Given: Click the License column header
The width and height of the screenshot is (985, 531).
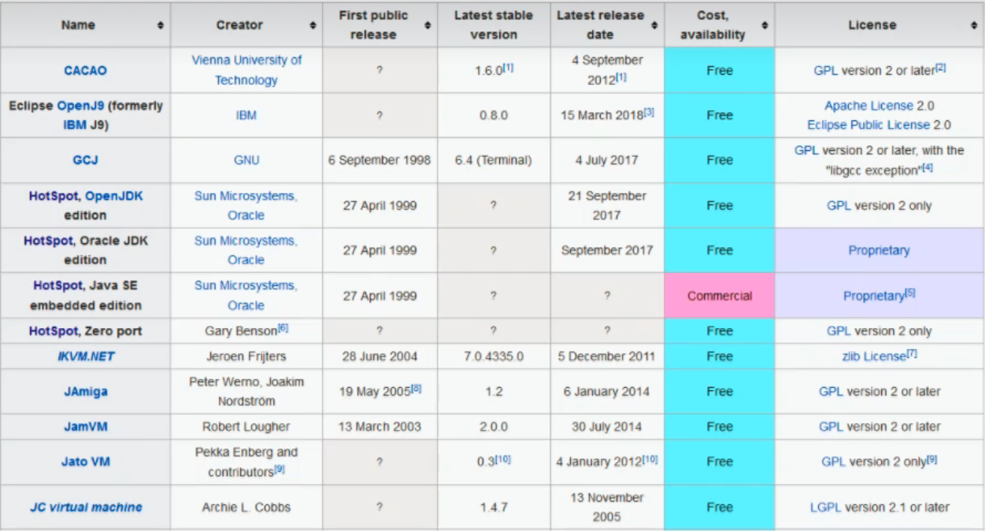Looking at the screenshot, I should tap(879, 25).
